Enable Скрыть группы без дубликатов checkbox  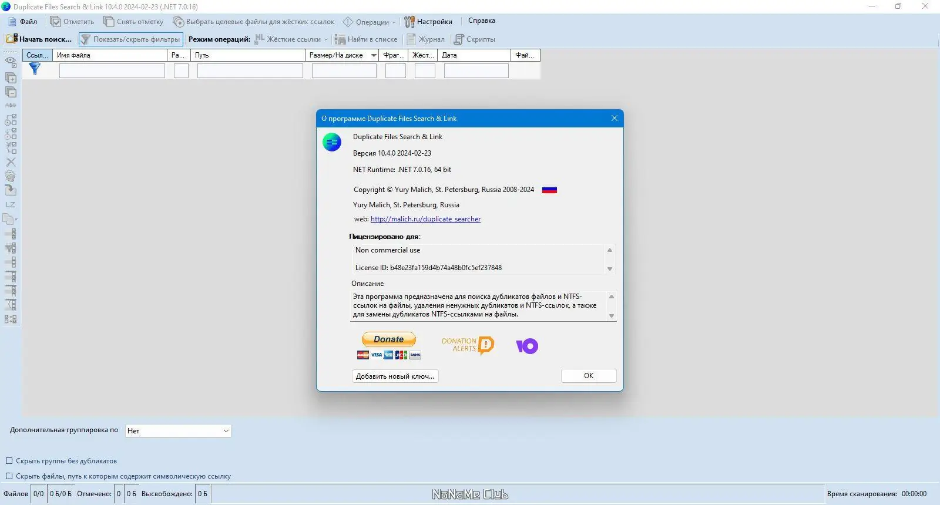tap(9, 461)
